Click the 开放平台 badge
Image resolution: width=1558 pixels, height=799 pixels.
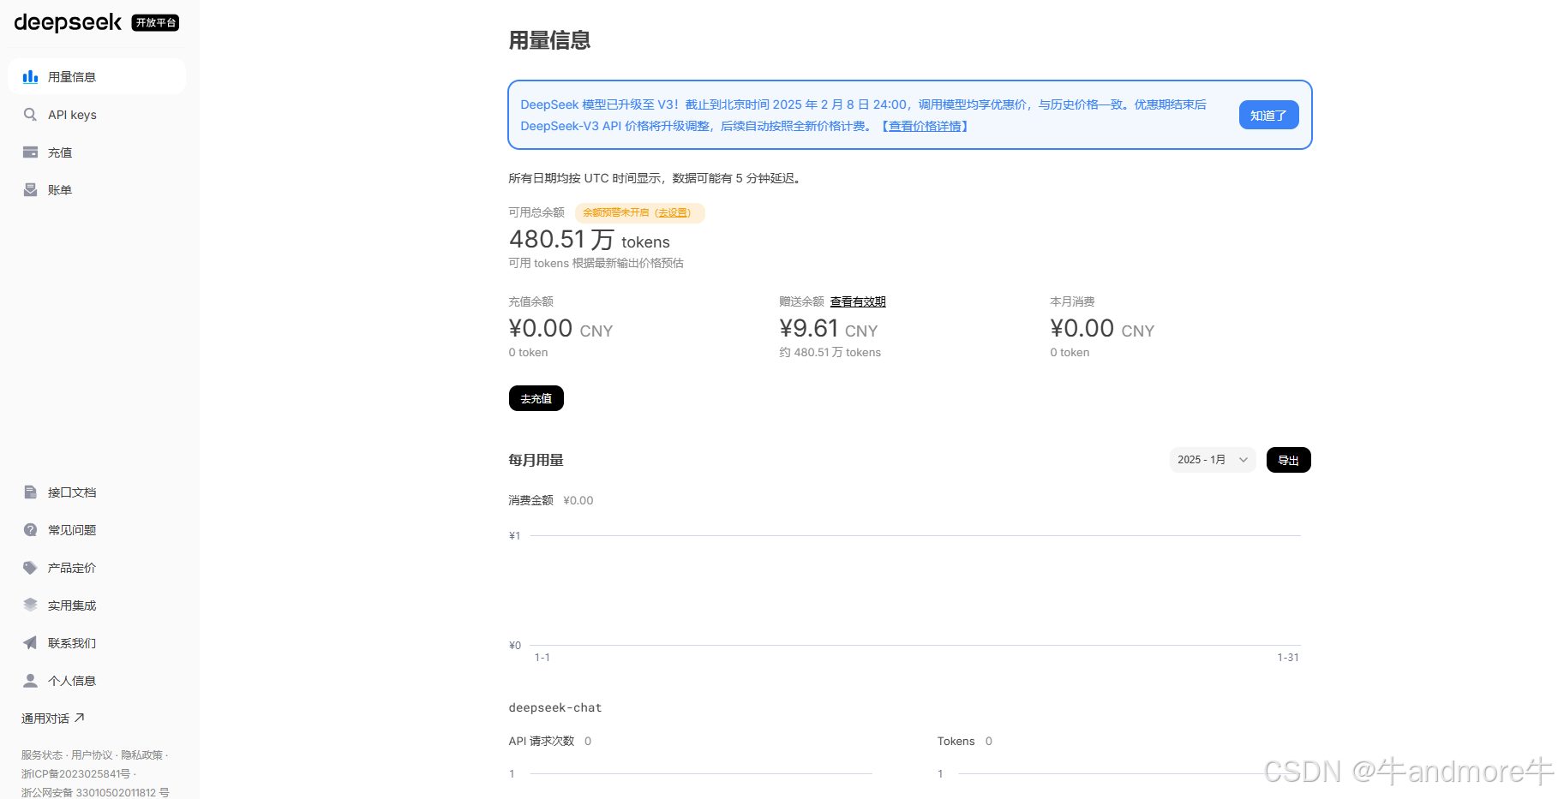155,23
